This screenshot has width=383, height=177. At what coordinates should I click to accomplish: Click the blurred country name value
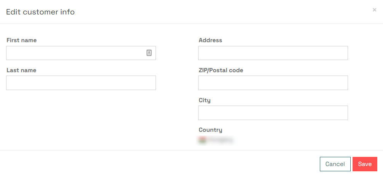220,140
